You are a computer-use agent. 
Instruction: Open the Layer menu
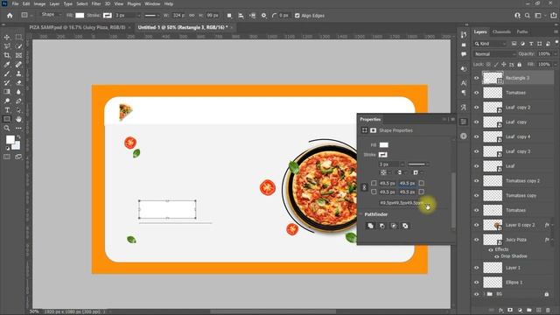click(54, 3)
